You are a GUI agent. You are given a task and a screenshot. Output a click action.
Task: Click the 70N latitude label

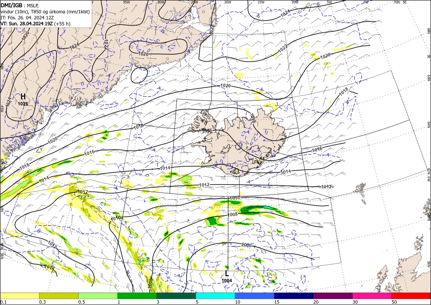397,2
